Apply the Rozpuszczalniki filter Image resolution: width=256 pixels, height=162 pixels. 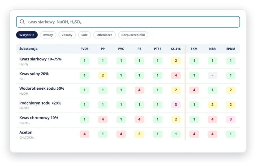tap(133, 35)
